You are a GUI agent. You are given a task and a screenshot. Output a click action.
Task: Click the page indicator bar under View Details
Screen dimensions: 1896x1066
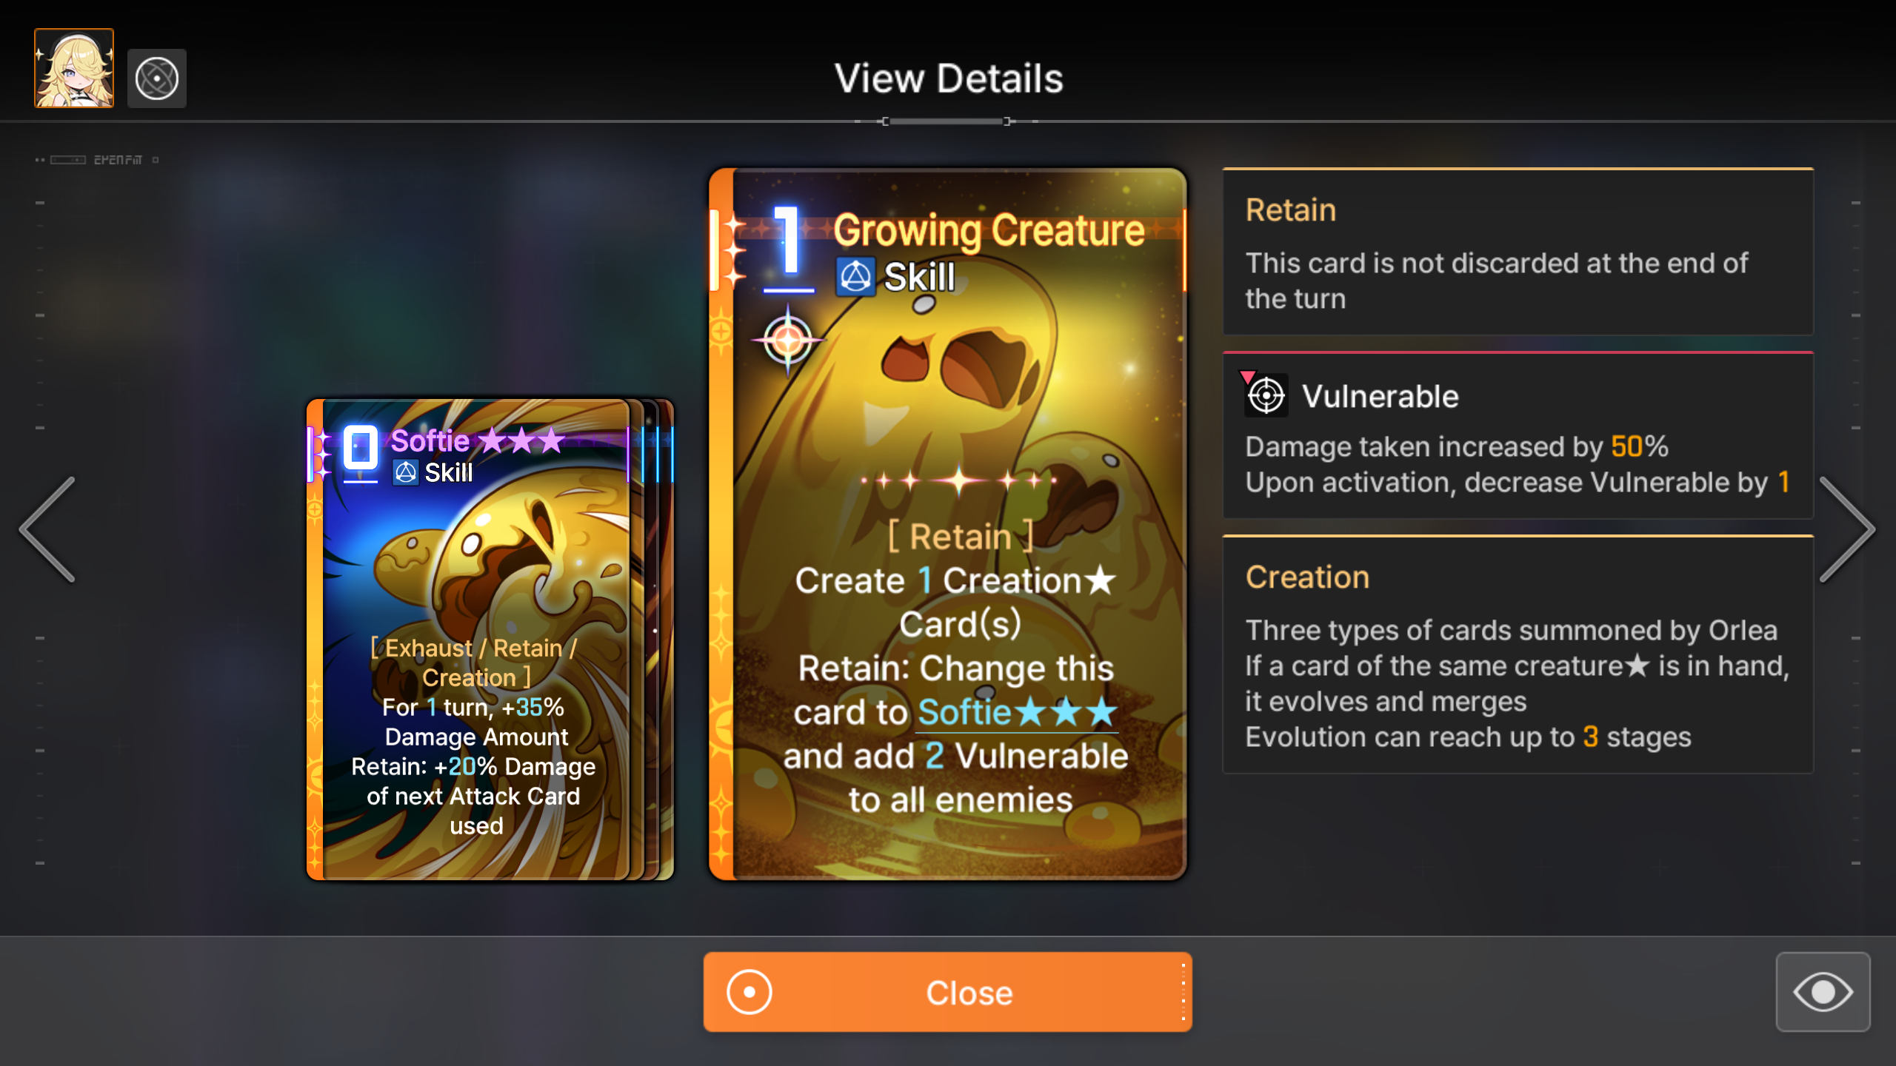[946, 121]
